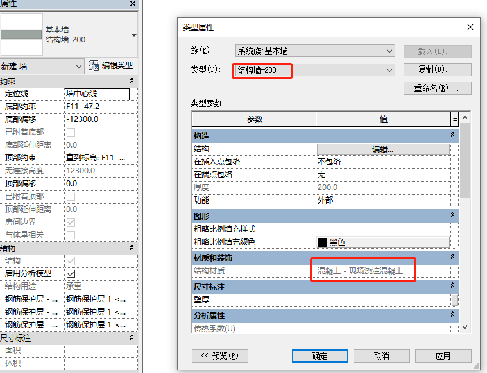Click the wall type preview thumbnail
Image resolution: width=487 pixels, height=373 pixels.
coord(21,35)
